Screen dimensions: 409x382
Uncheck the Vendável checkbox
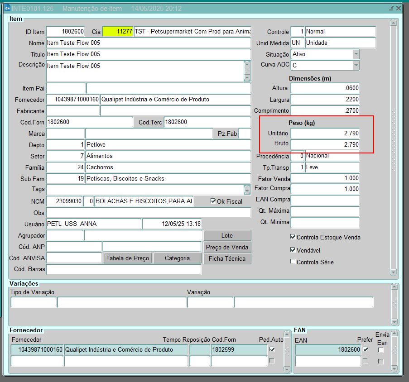click(x=293, y=250)
